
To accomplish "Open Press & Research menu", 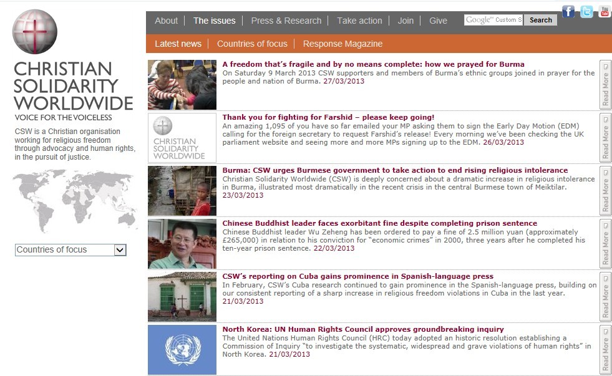I will 286,21.
